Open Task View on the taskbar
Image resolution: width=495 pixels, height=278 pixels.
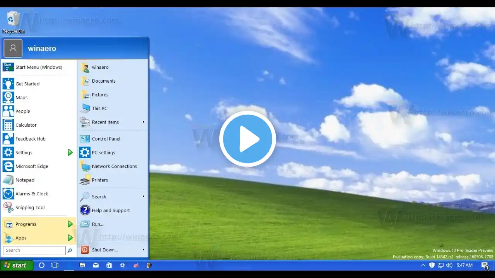point(55,265)
